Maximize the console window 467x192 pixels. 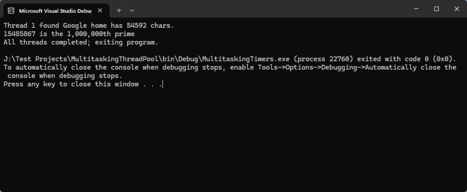coord(436,9)
